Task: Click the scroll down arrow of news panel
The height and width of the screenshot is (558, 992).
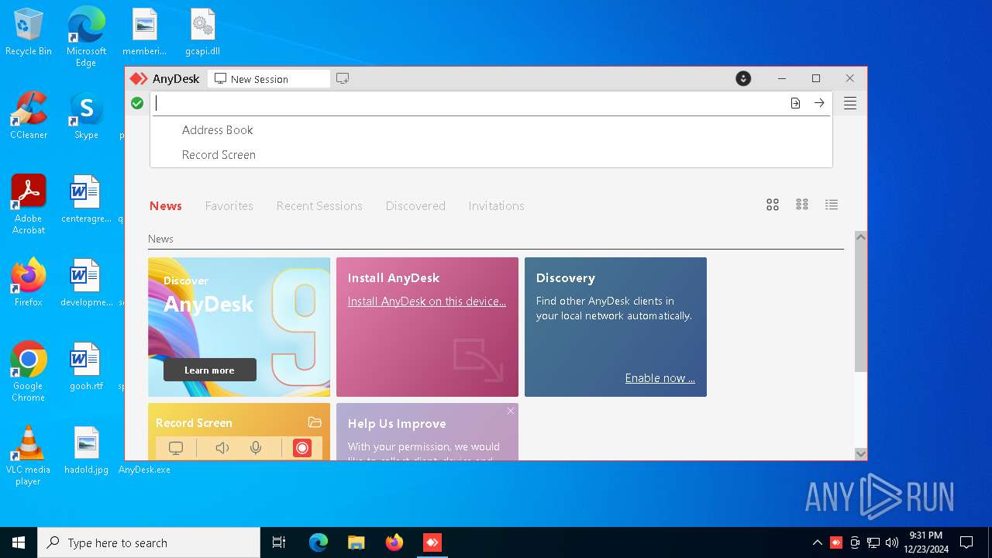Action: pos(860,453)
